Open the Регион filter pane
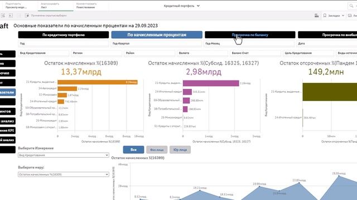 click(x=97, y=53)
